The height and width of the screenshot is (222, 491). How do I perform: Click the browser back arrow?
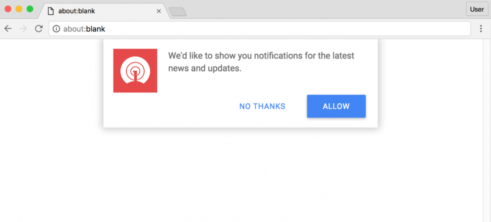click(x=8, y=29)
